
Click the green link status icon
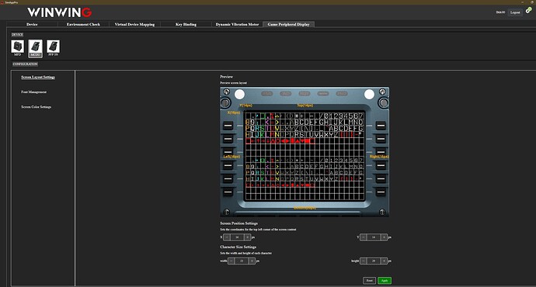528,10
